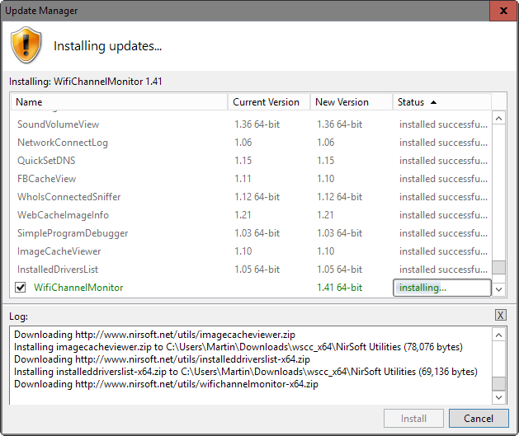Click WebCacheImageInfo current version 1.21

click(243, 215)
